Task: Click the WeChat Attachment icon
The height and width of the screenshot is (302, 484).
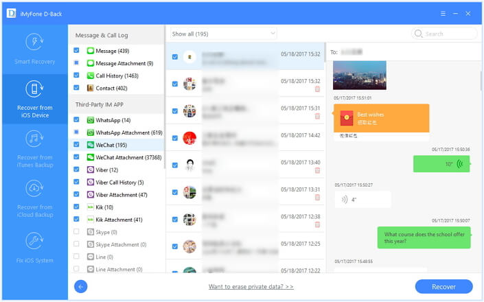Action: pos(90,157)
